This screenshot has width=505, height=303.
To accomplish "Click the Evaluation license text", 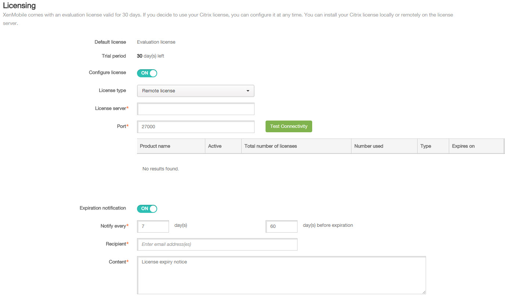I will pos(156,42).
